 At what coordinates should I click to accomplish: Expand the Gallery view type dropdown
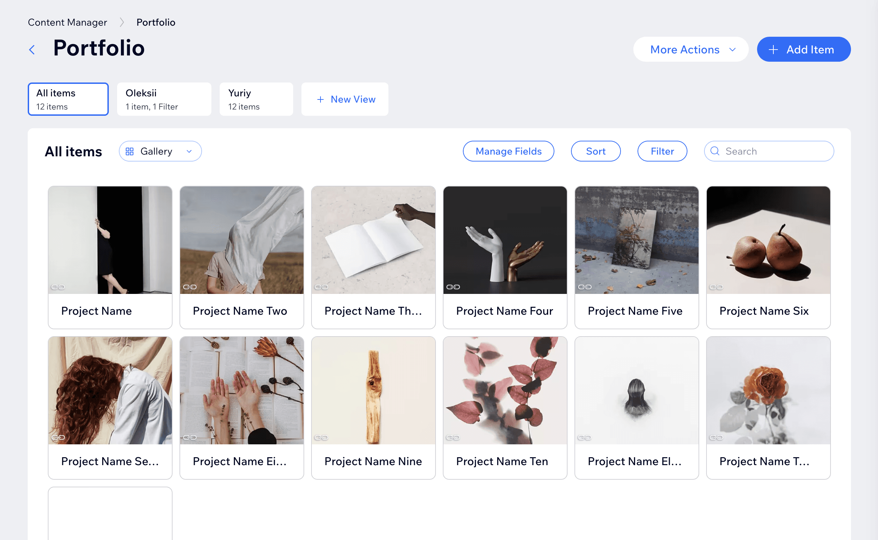pyautogui.click(x=160, y=151)
